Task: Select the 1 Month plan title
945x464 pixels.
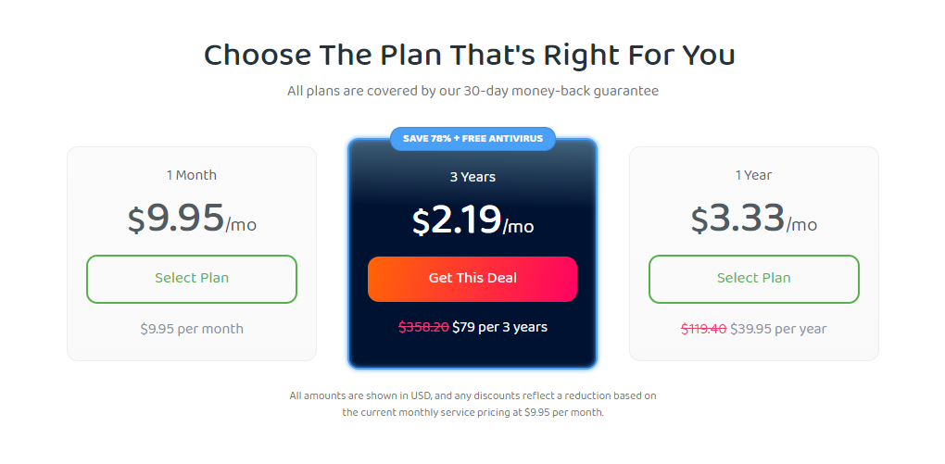Action: [x=192, y=175]
